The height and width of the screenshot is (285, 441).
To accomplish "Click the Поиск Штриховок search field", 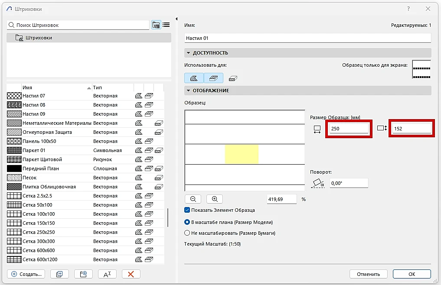I will point(78,25).
